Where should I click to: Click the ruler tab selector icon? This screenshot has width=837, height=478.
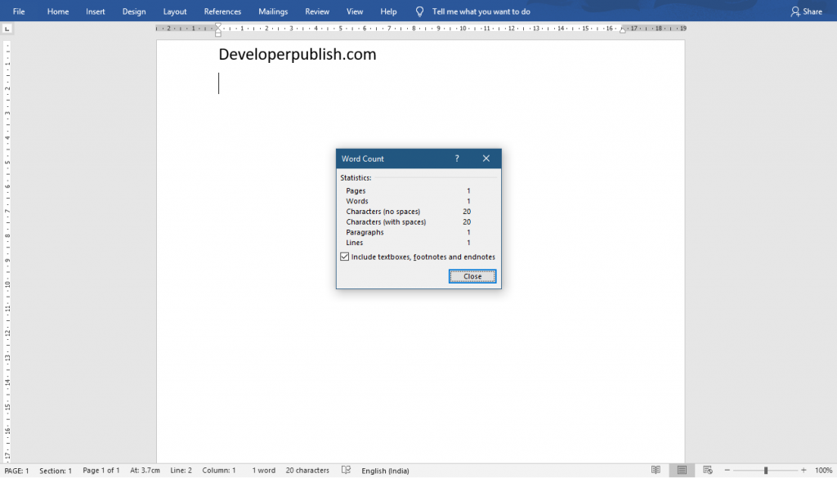point(7,27)
